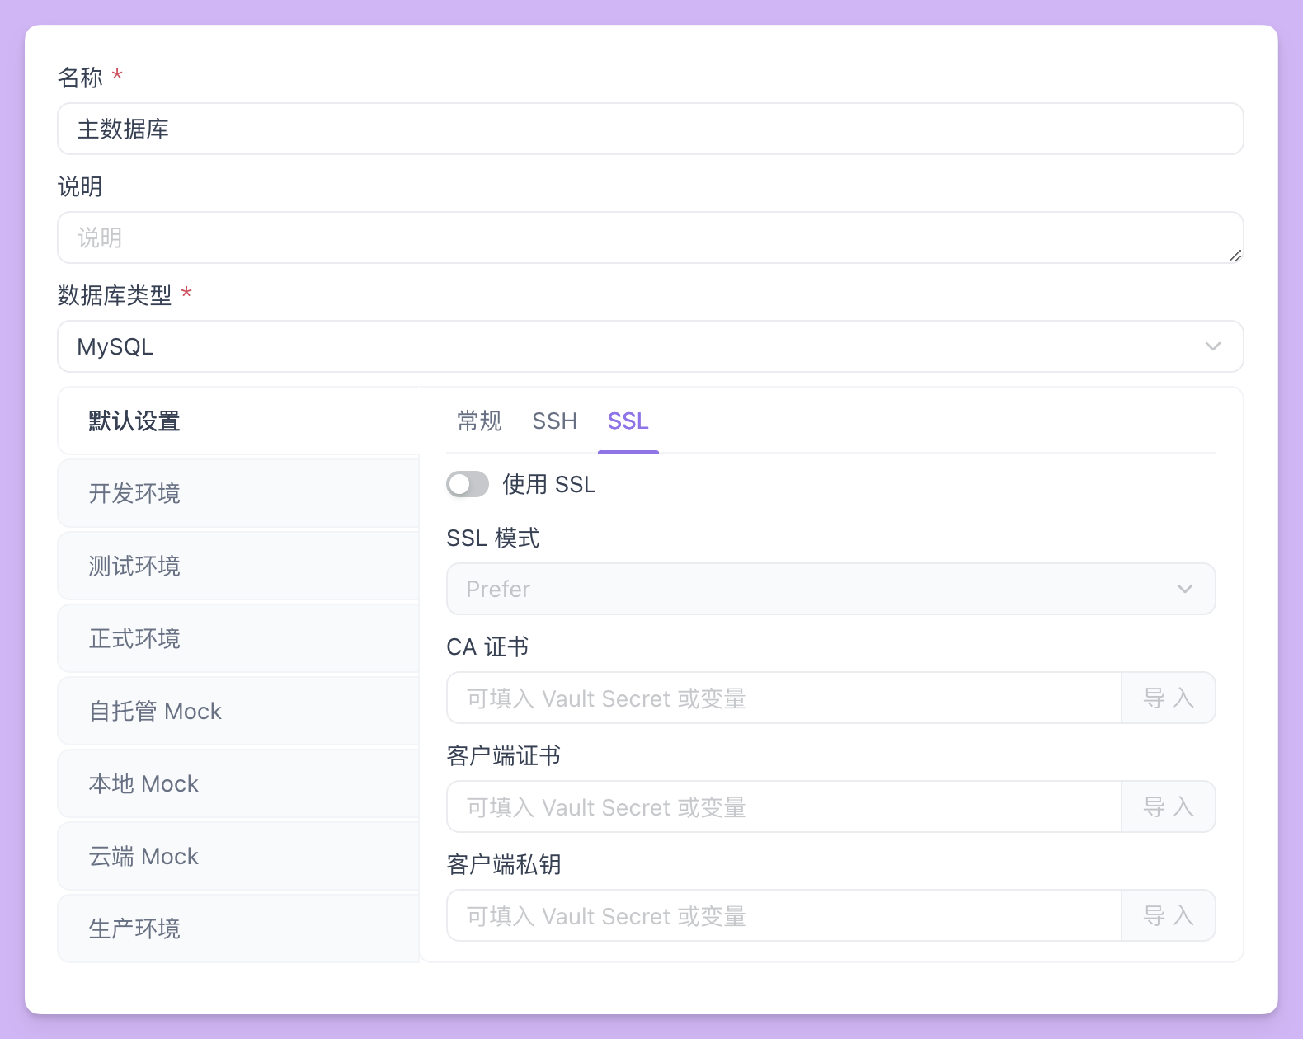This screenshot has height=1039, width=1303.
Task: Open the SSL 模式 Prefer dropdown
Action: (x=830, y=589)
